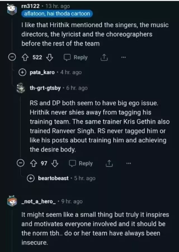Open more options on th-grt-gtsby's comment
The height and width of the screenshot is (252, 179).
pos(128,164)
